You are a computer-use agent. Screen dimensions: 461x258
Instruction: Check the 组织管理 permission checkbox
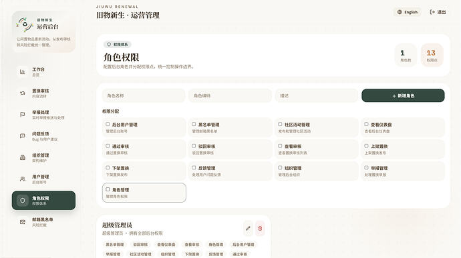tap(280, 167)
